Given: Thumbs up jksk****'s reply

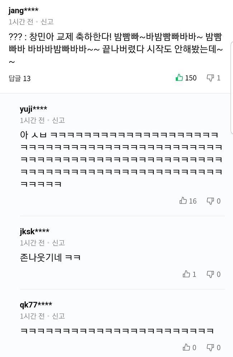Looking at the screenshot, I should coord(187,274).
